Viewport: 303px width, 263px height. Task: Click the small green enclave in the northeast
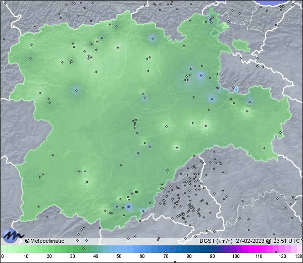[241, 45]
